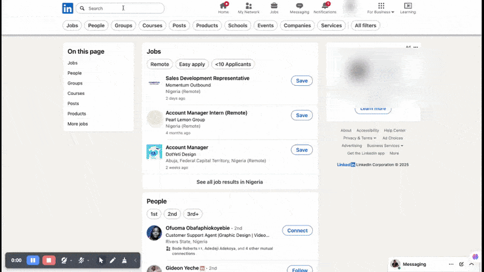This screenshot has width=484, height=272.
Task: Save the Account Manager Intern job
Action: (x=301, y=115)
